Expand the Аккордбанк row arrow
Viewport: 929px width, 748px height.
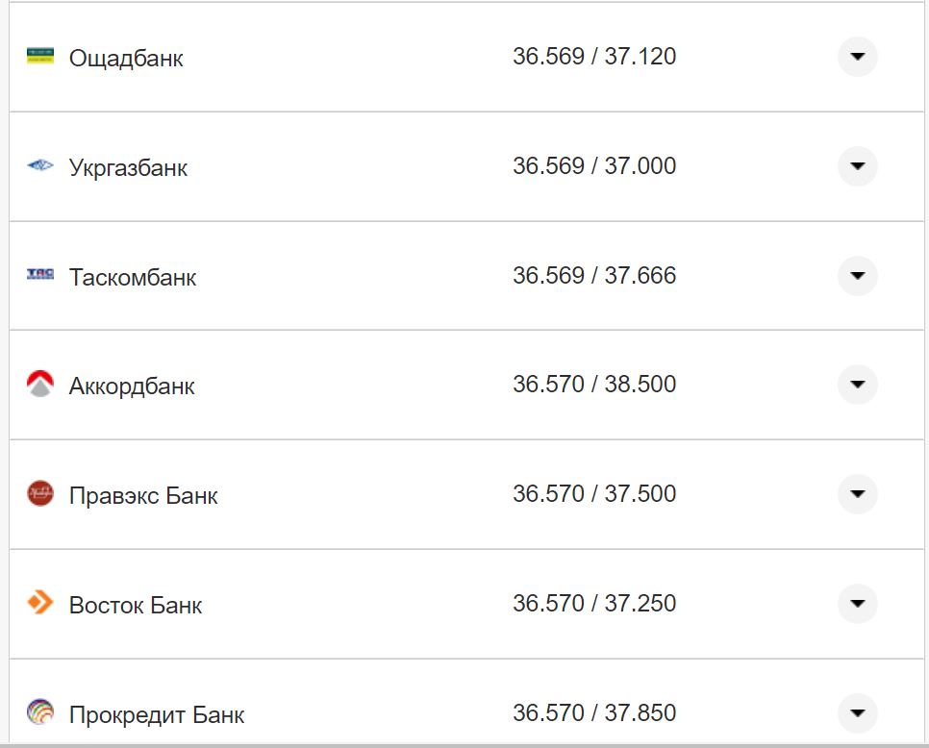pos(857,385)
